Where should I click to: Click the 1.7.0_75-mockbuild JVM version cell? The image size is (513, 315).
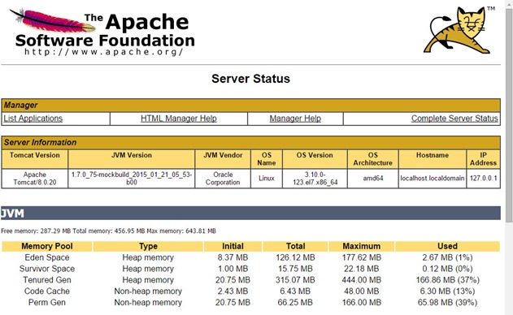coord(132,179)
